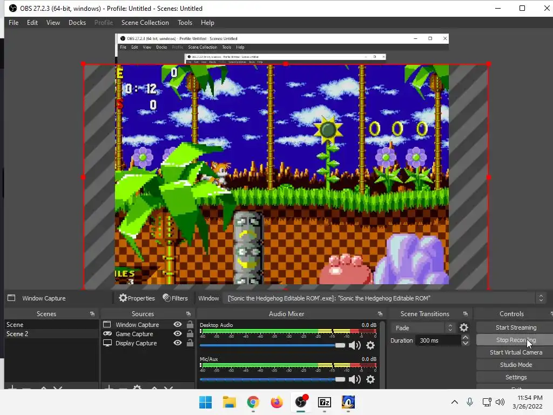Open the Scene Collection menu
Screen dimensions: 553x415
click(x=145, y=23)
